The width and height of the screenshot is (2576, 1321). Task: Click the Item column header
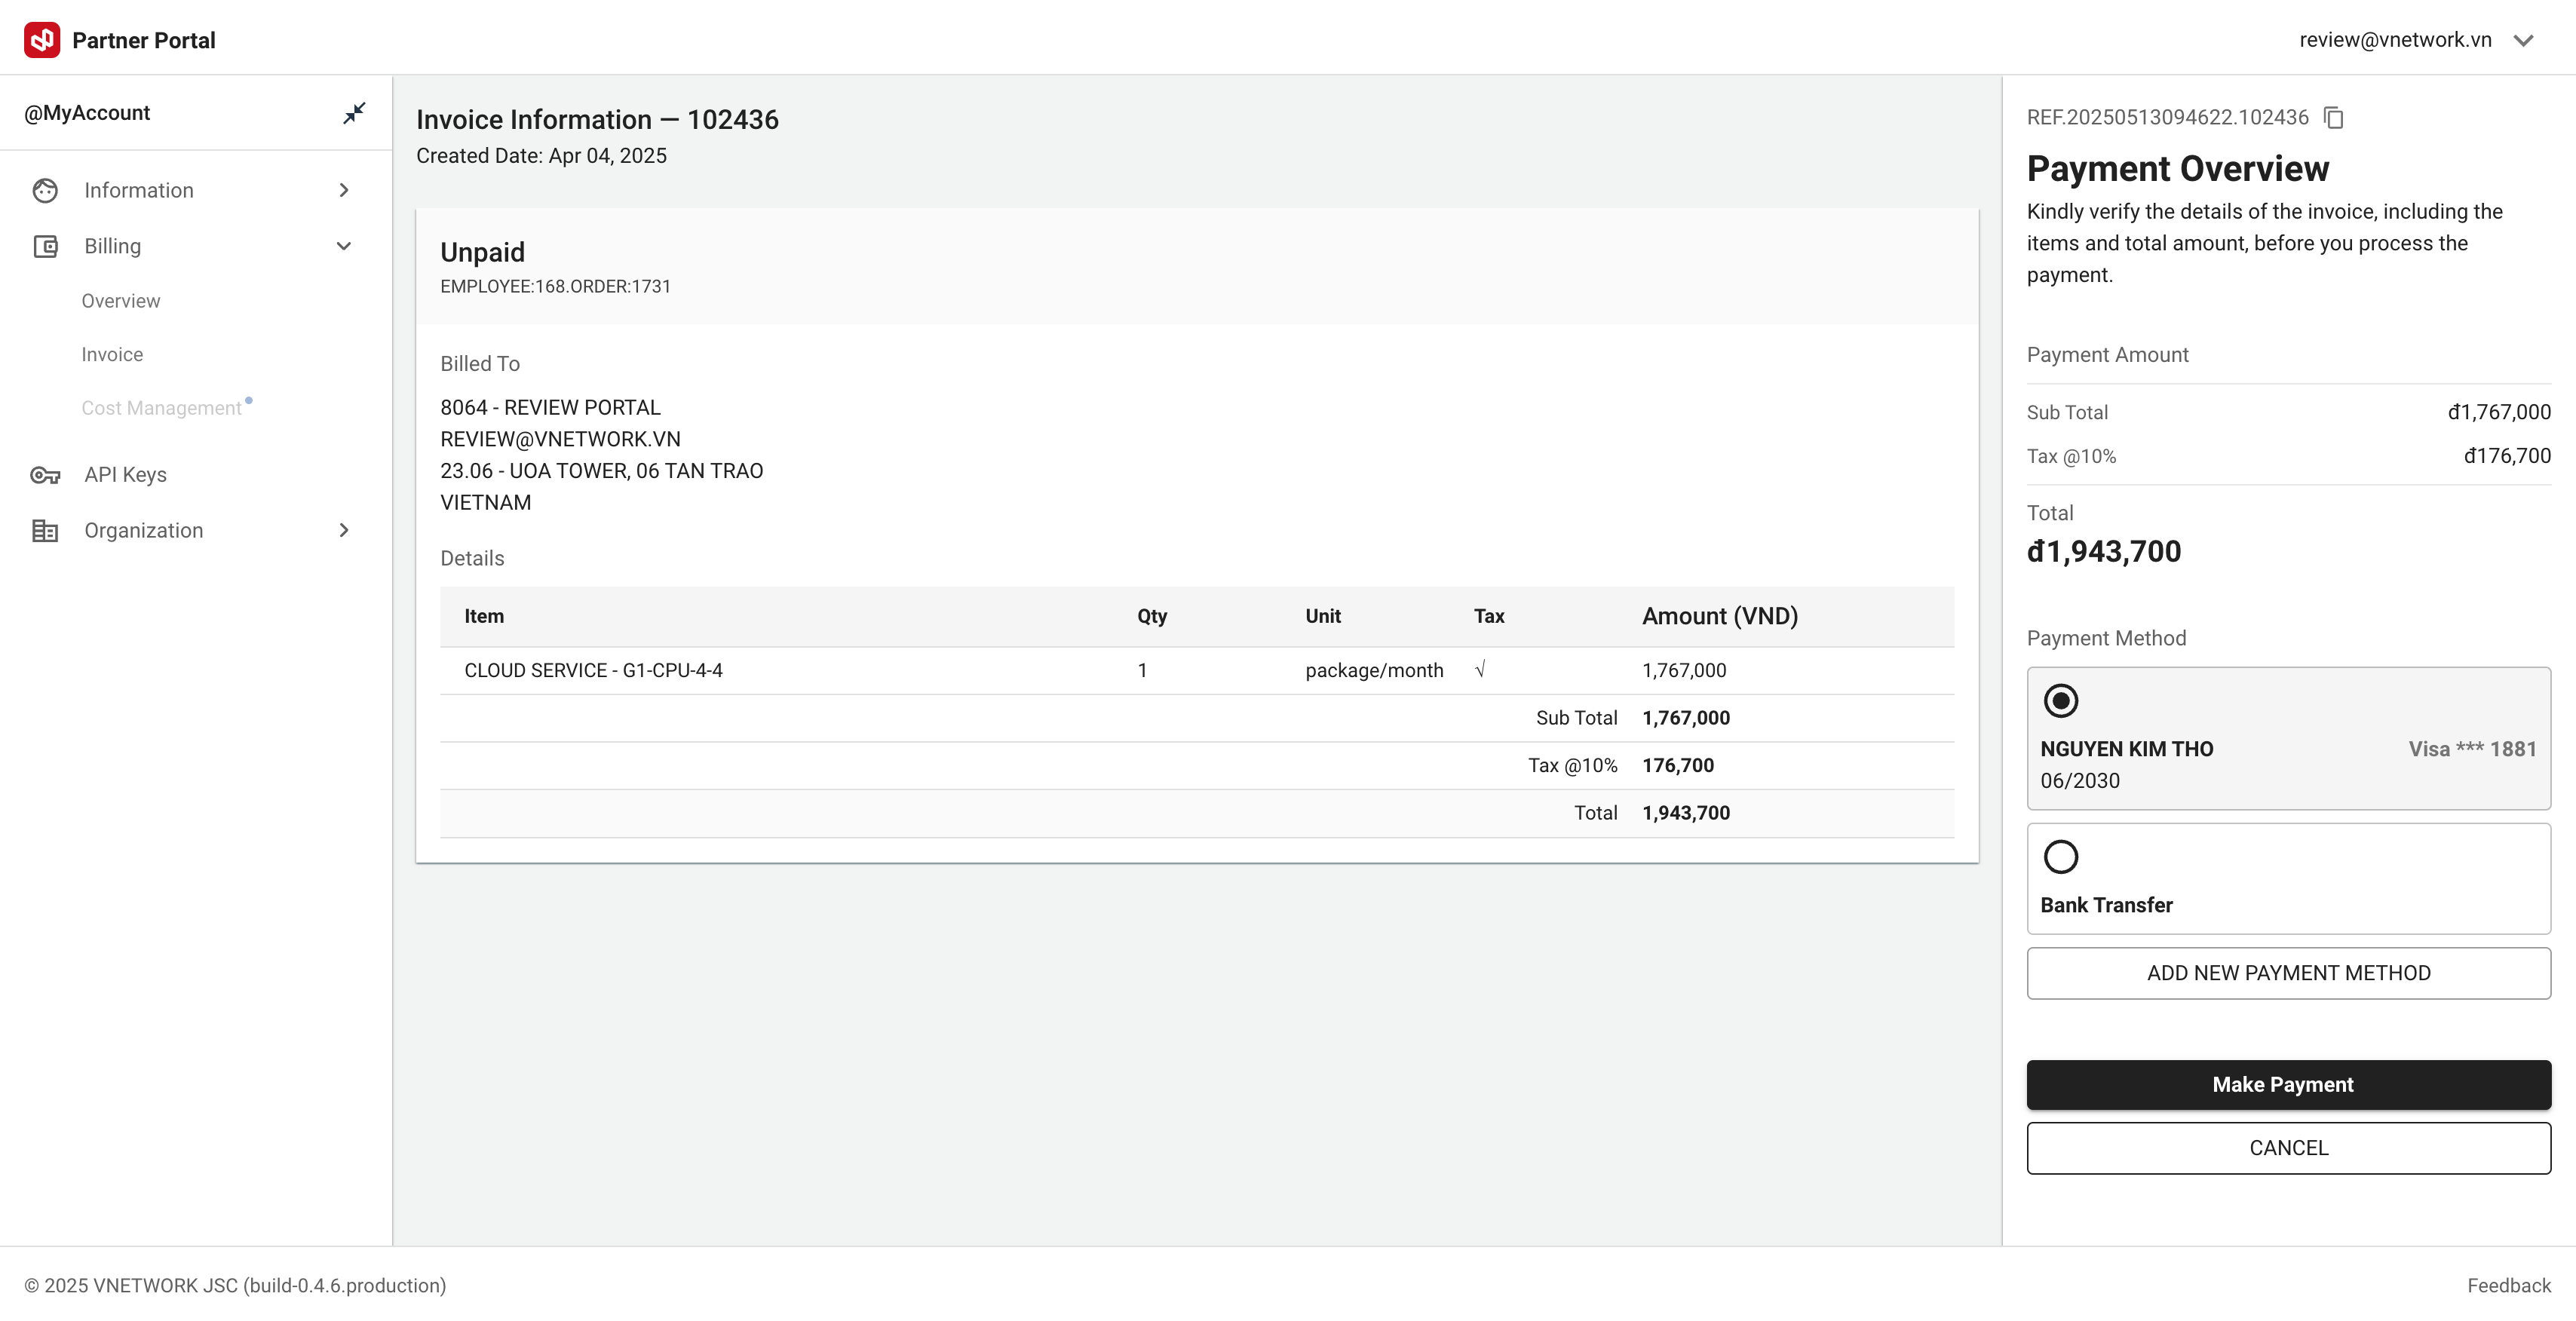[x=484, y=616]
